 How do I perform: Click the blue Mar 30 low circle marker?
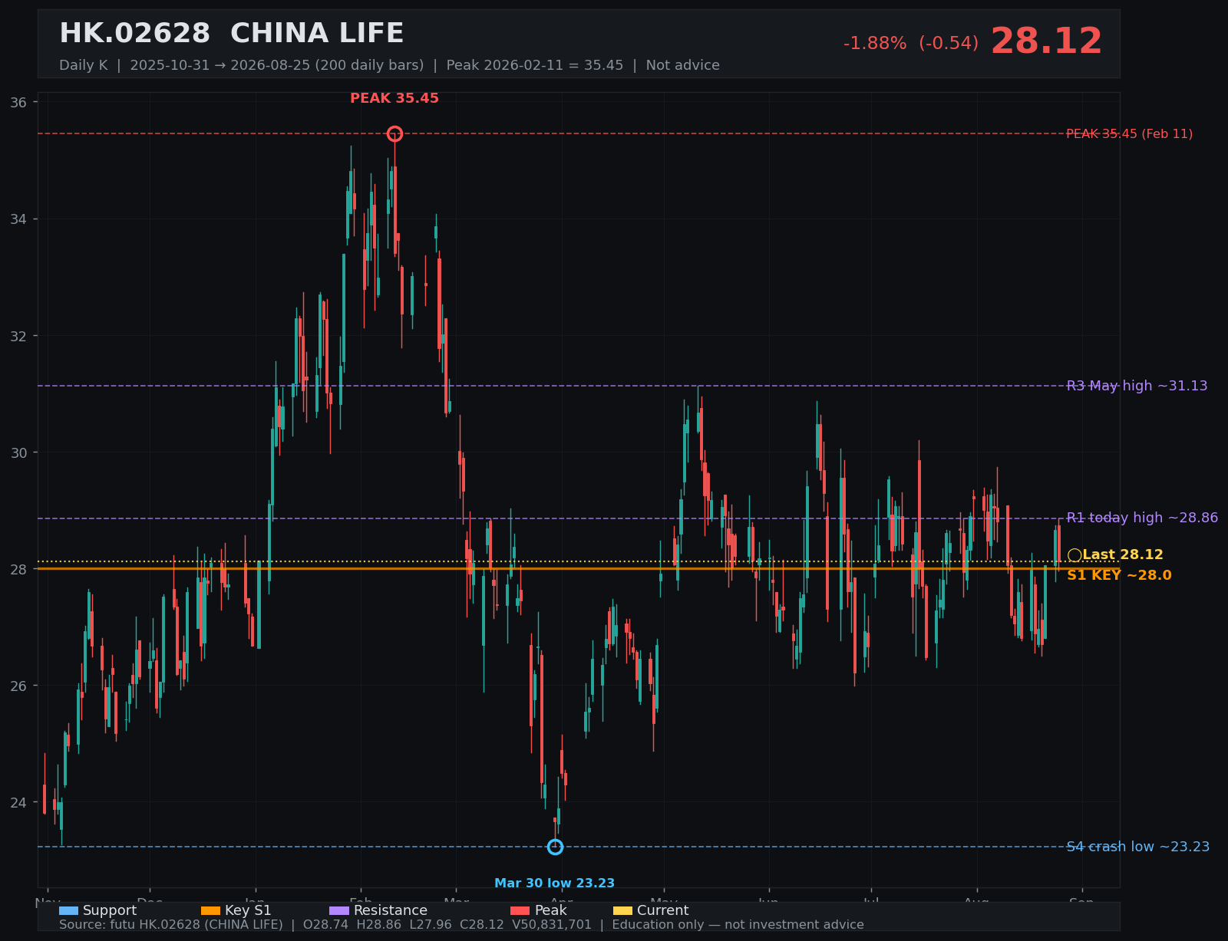(x=555, y=847)
